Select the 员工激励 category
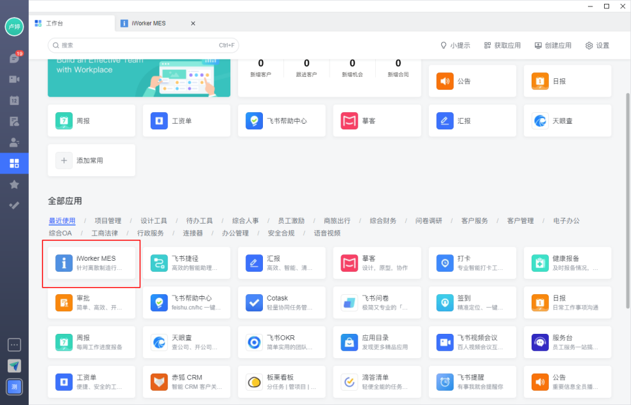The height and width of the screenshot is (405, 631). [291, 221]
